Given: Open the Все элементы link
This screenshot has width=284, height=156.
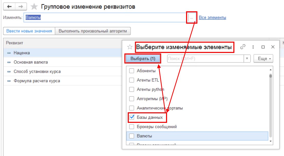Looking at the screenshot, I should point(212,17).
